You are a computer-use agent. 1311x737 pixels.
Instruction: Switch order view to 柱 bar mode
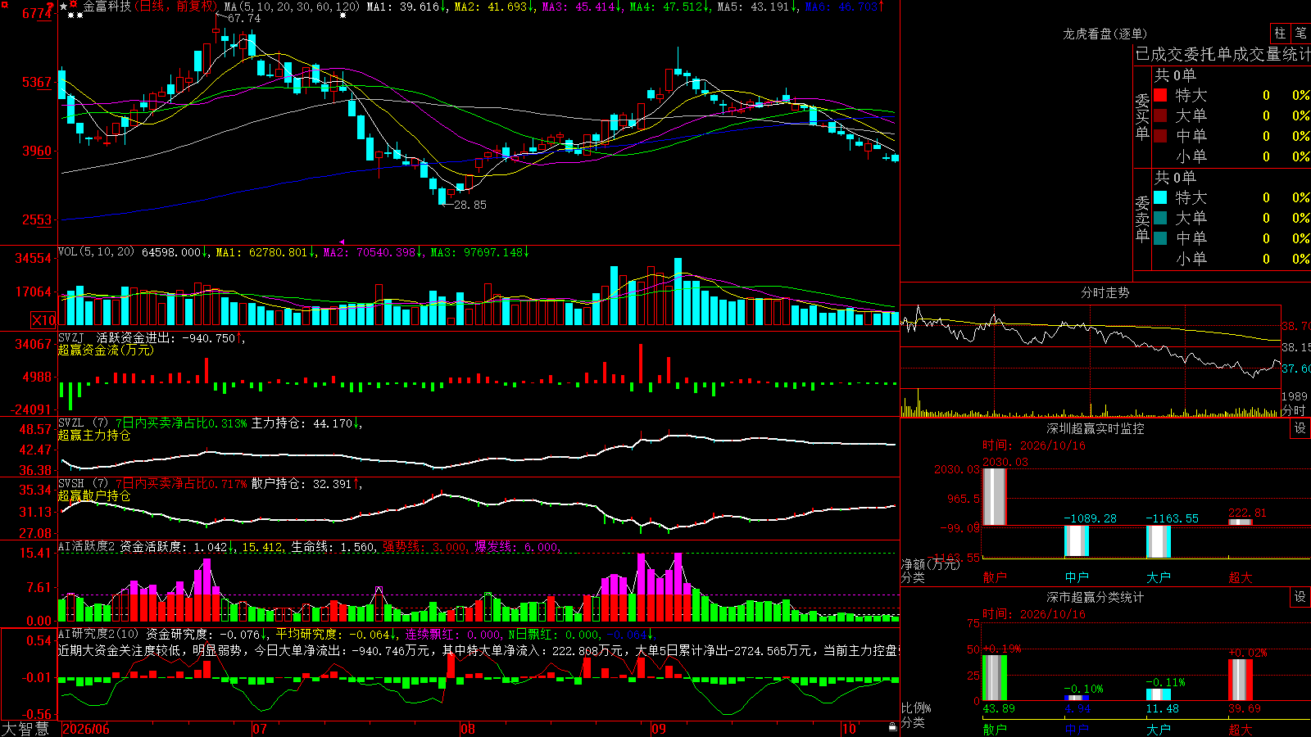[x=1280, y=33]
